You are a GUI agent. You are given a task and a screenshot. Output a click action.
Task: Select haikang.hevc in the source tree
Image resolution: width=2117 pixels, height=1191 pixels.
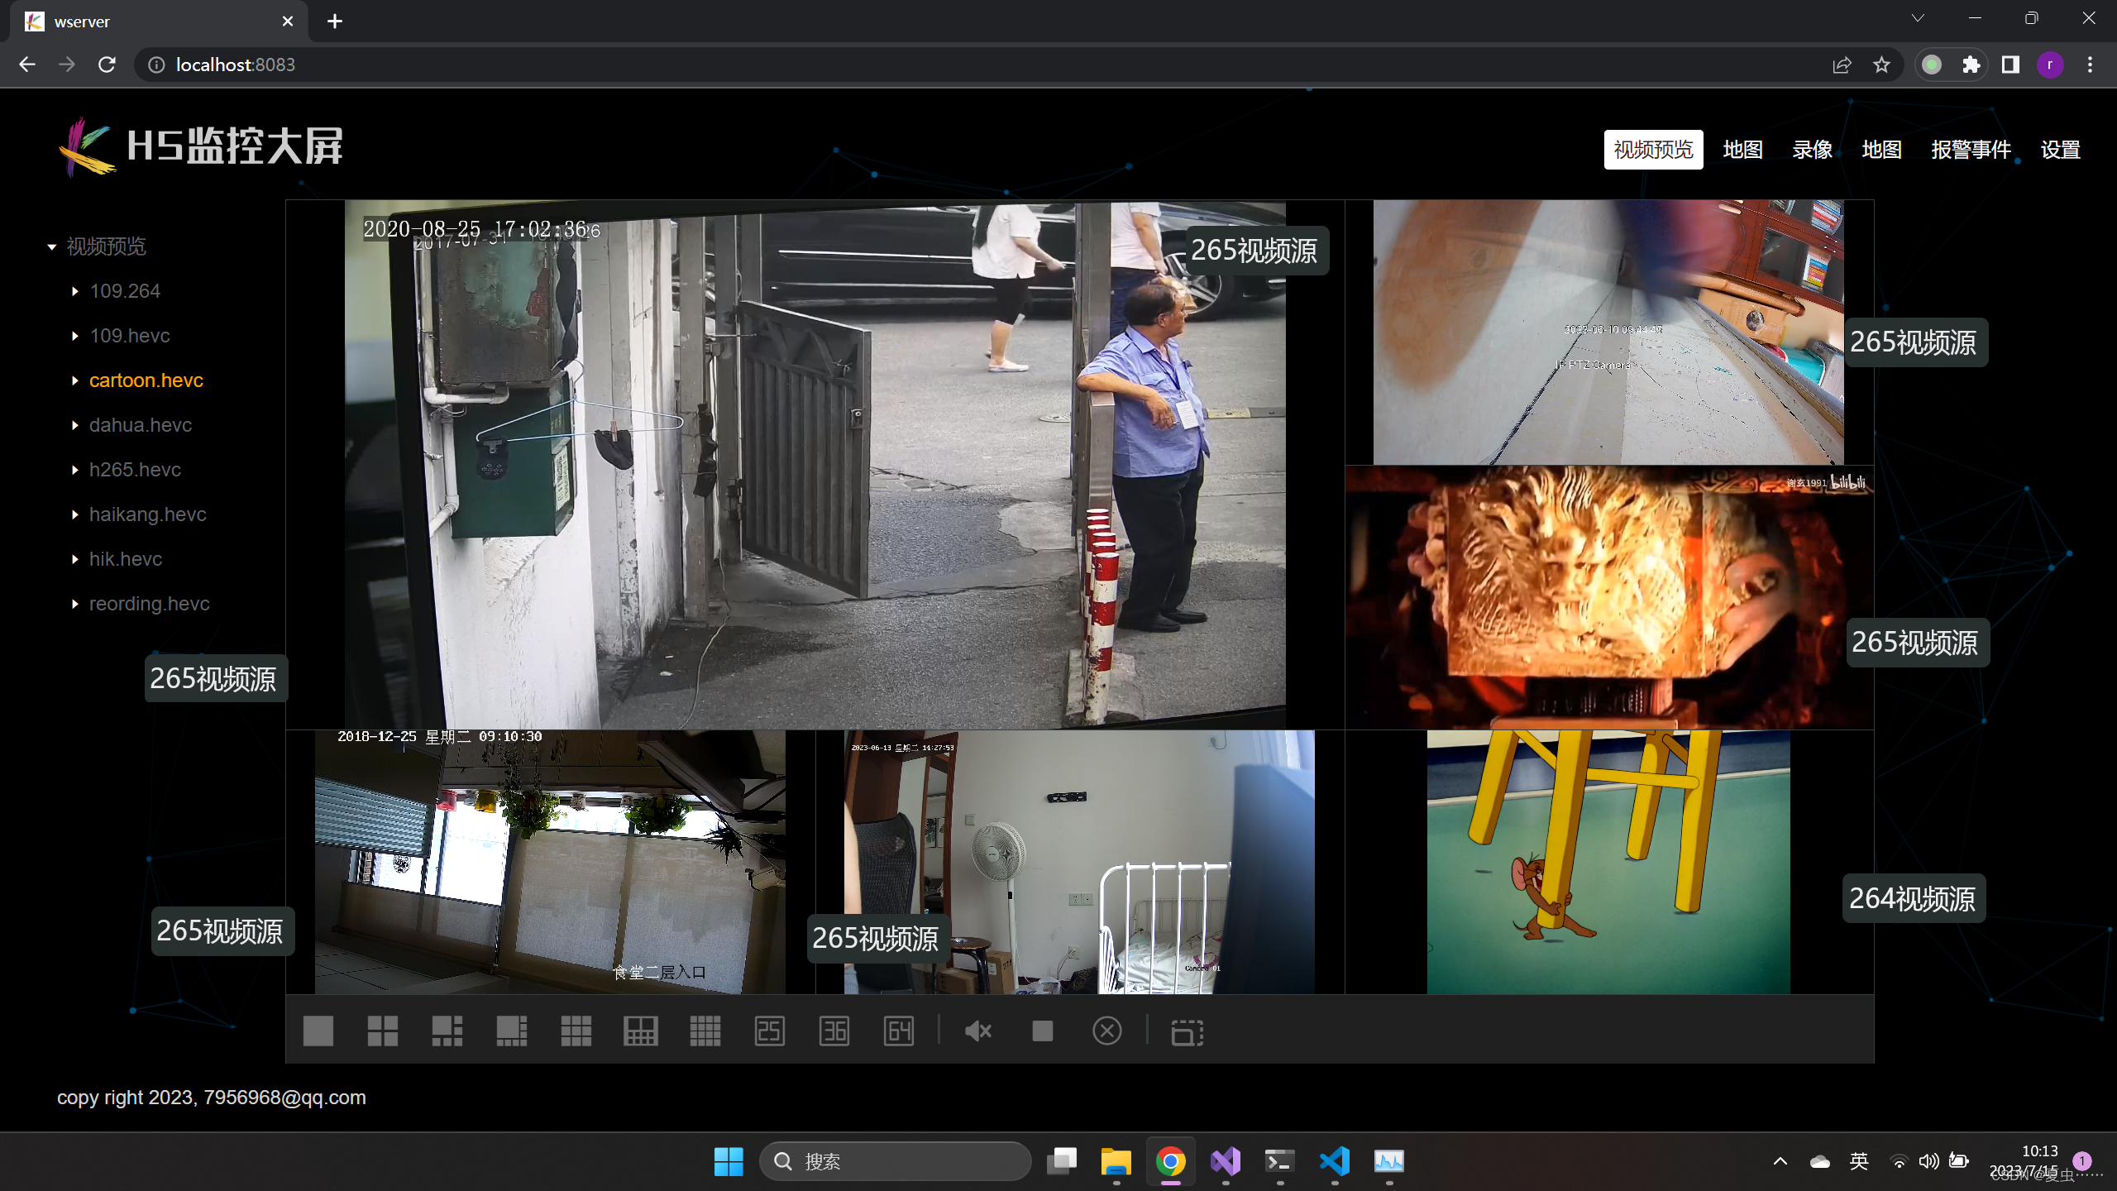point(148,514)
